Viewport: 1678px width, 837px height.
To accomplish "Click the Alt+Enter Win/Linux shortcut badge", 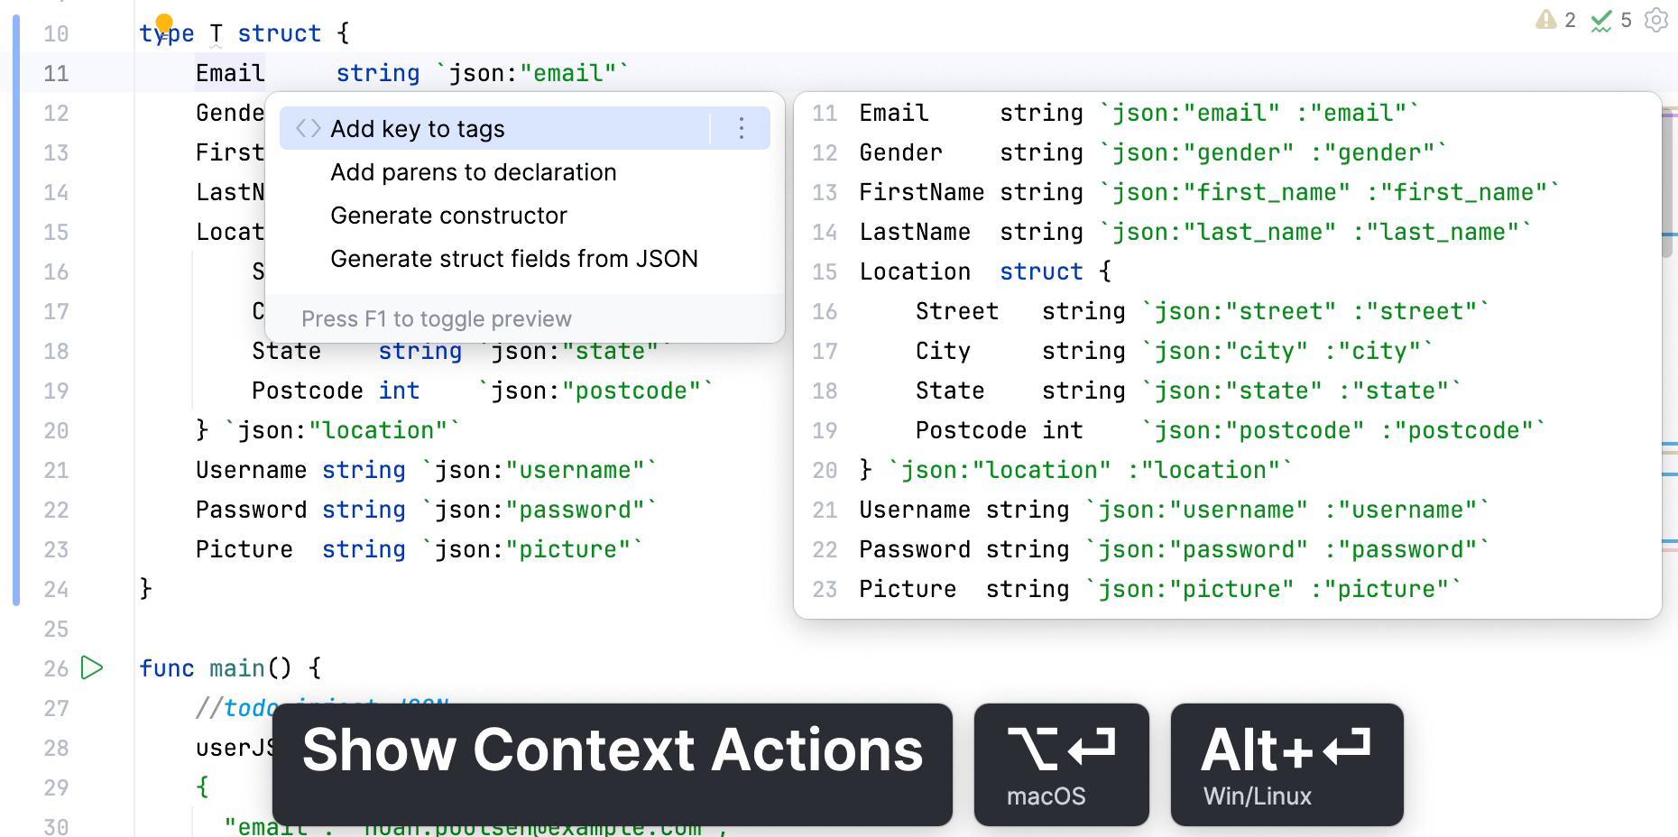I will 1286,764.
